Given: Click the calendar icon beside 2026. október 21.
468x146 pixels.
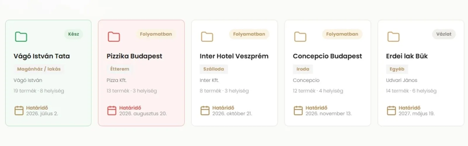Looking at the screenshot, I should (205, 111).
